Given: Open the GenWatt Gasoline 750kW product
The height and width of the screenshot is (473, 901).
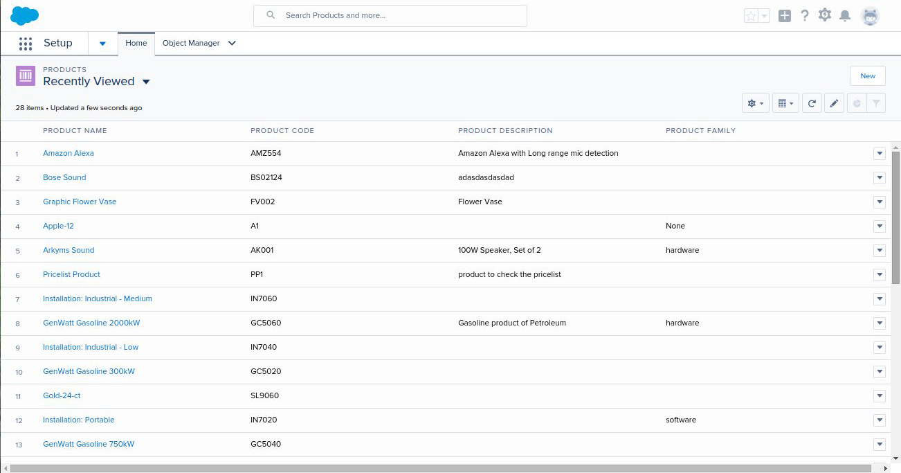Looking at the screenshot, I should click(x=89, y=444).
